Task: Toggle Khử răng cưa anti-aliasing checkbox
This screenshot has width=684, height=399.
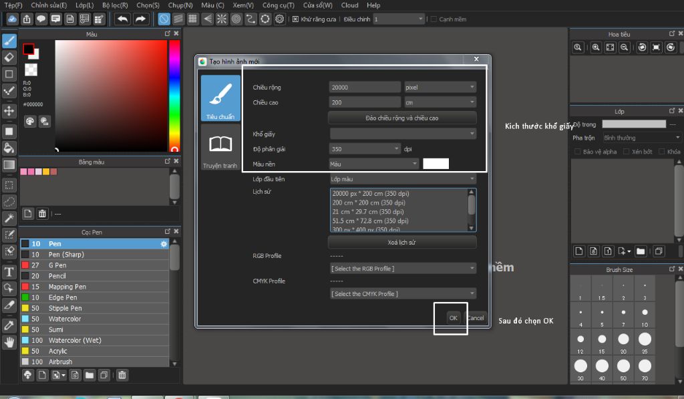Action: click(x=295, y=19)
